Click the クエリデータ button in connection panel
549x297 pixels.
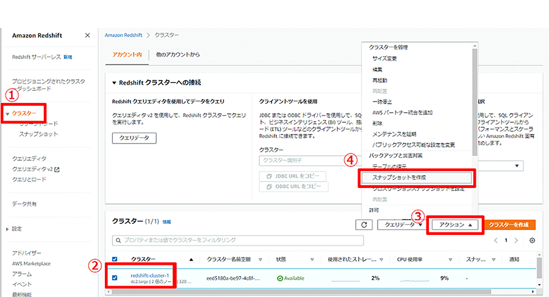click(x=134, y=138)
